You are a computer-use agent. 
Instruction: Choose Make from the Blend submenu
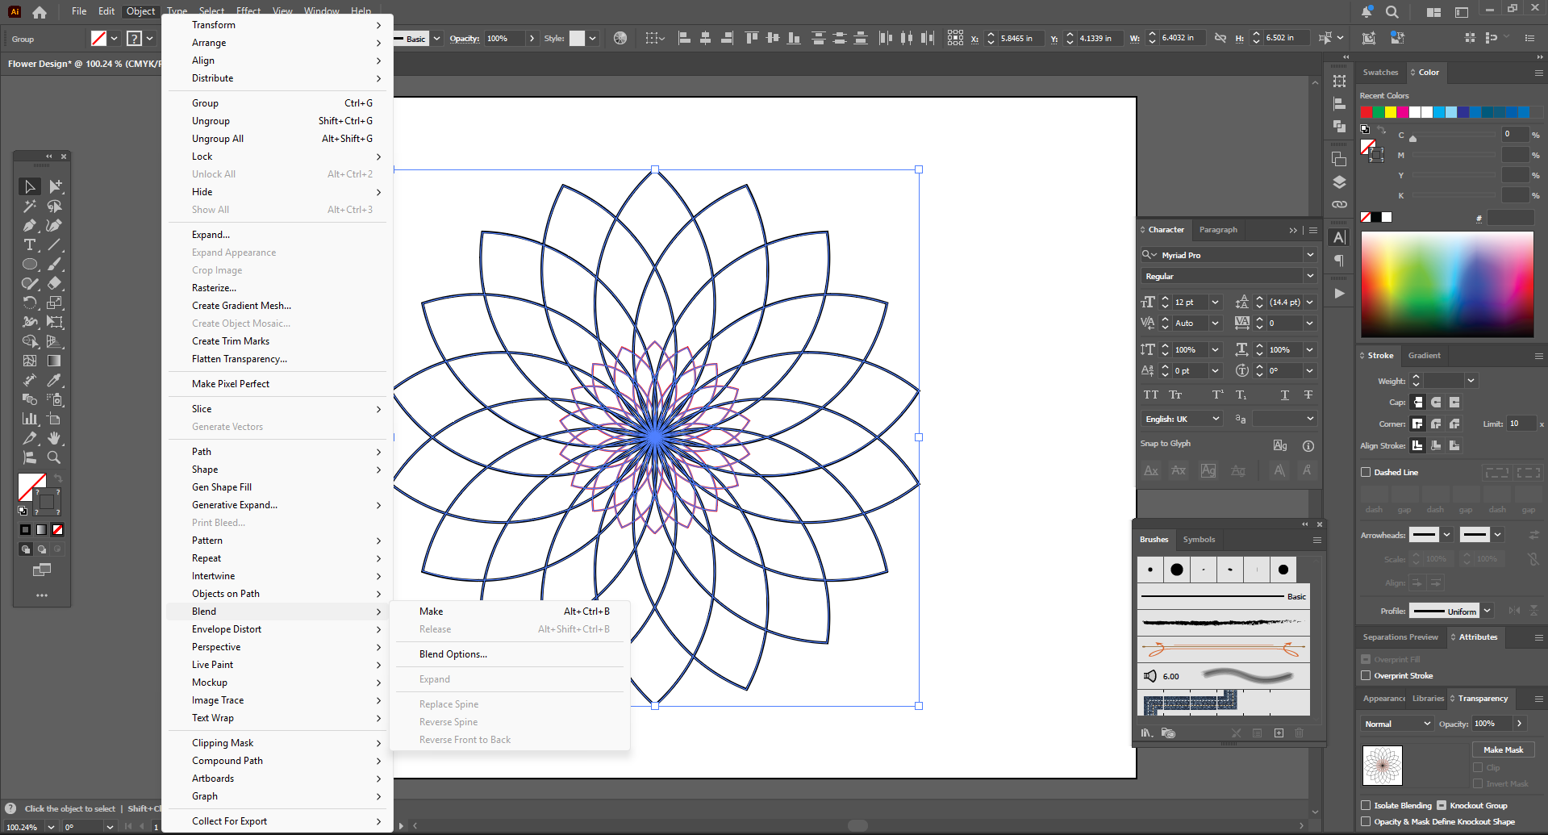coord(432,612)
